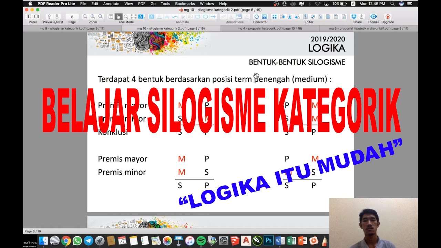
Task: Select the magnifier tool in Tool Mode
Action: click(x=126, y=17)
